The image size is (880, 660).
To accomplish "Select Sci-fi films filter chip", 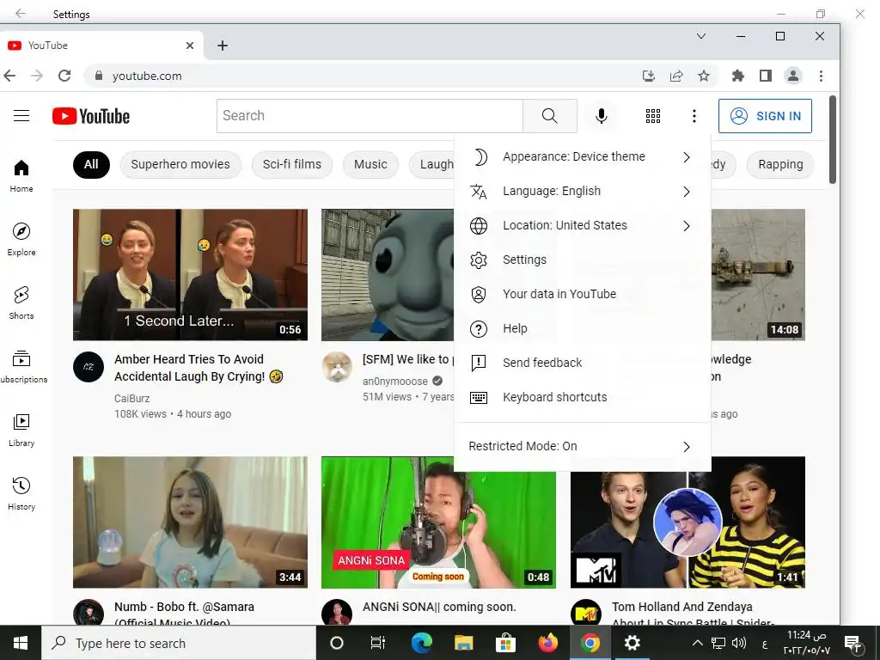I will [x=292, y=164].
